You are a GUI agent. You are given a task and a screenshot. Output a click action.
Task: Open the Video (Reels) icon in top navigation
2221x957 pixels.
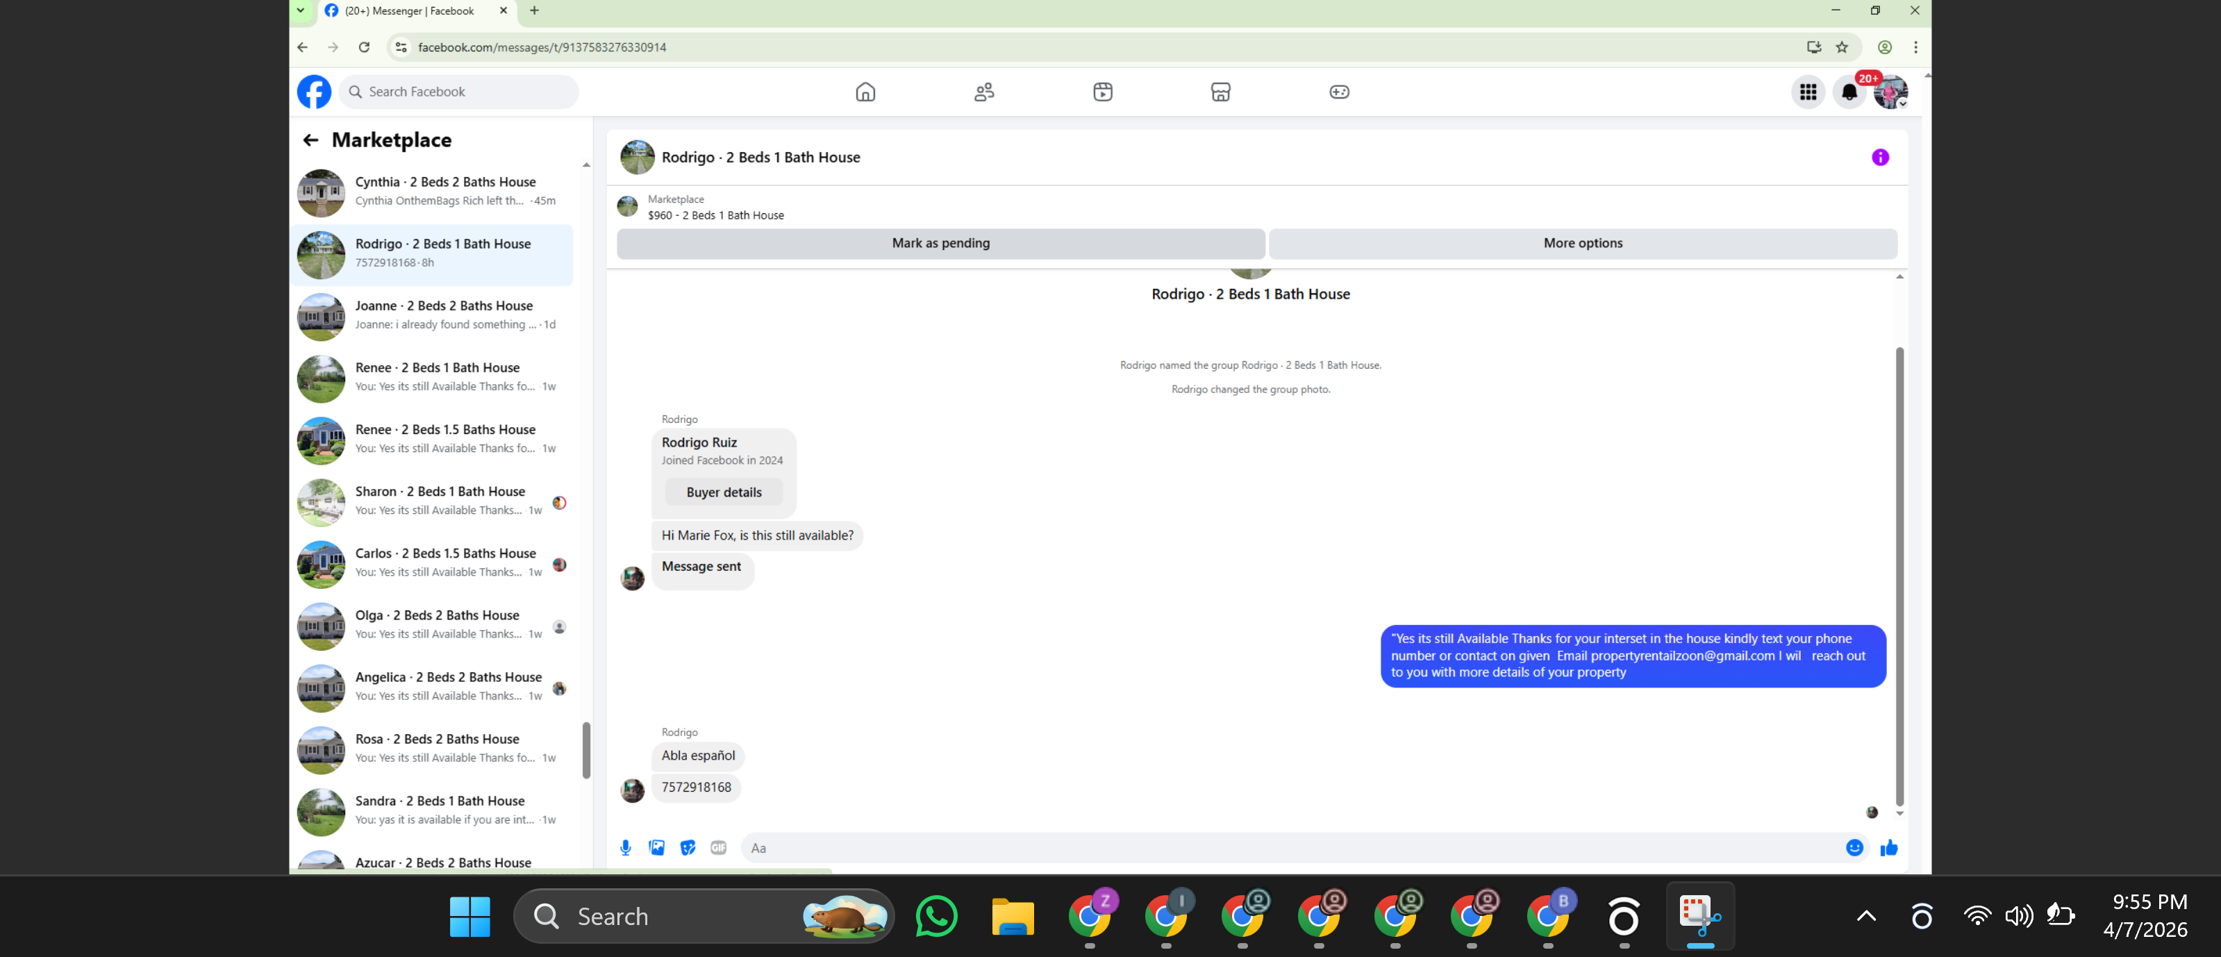(x=1103, y=92)
